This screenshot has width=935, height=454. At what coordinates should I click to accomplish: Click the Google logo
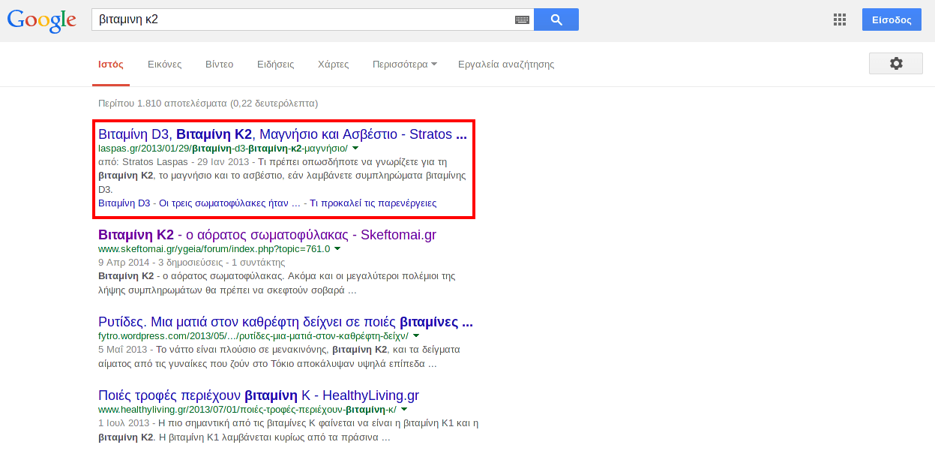42,20
